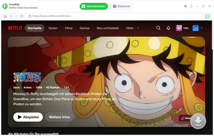Open Netflix search magnifier icon
This screenshot has height=136, width=214.
click(158, 28)
